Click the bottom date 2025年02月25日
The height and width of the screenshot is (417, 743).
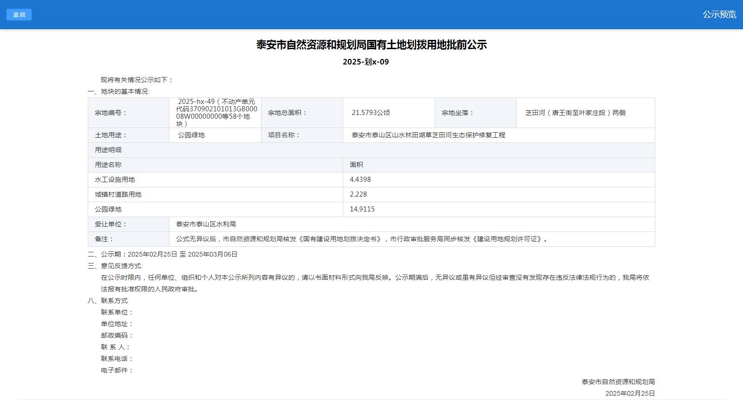point(630,393)
